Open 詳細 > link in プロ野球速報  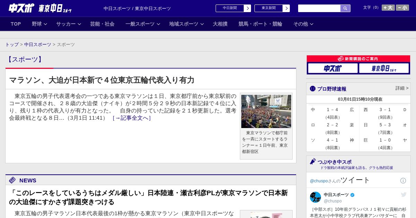point(402,88)
